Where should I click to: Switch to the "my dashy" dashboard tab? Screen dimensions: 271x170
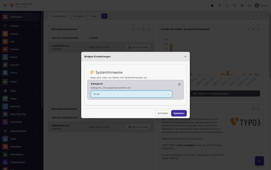click(78, 16)
